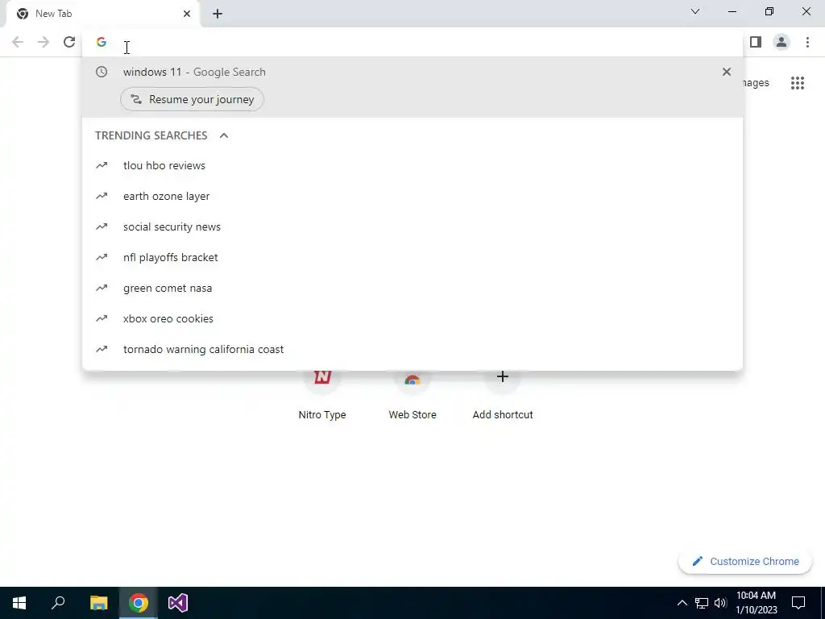Click Resume your journey button
This screenshot has width=825, height=619.
coord(192,99)
